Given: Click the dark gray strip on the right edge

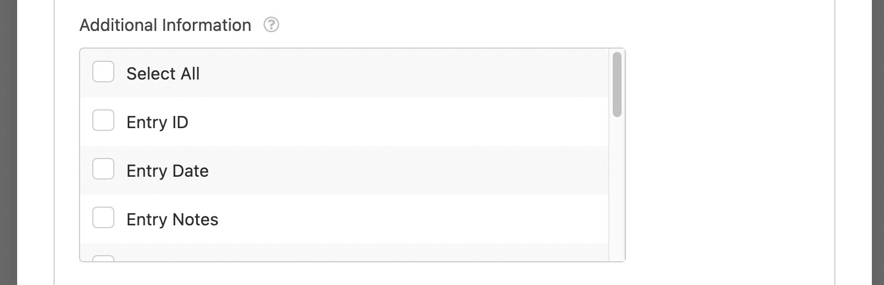Looking at the screenshot, I should coord(878,142).
